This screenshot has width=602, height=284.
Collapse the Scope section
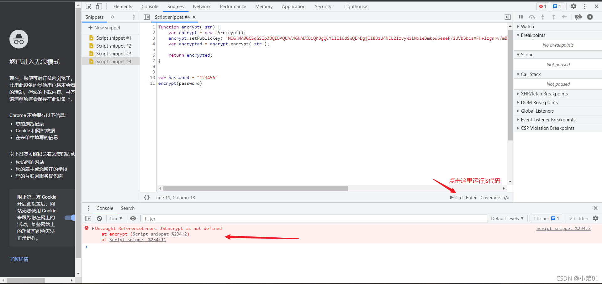pyautogui.click(x=518, y=54)
